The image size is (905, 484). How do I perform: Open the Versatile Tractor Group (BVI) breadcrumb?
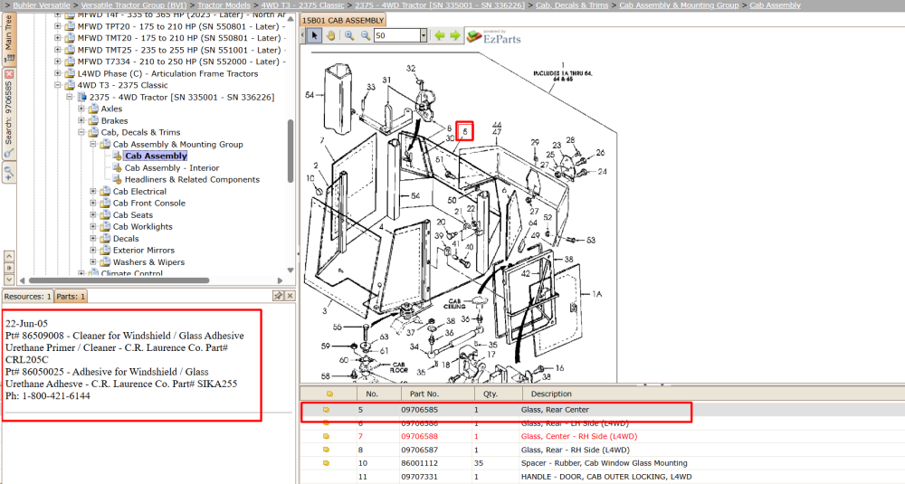133,5
